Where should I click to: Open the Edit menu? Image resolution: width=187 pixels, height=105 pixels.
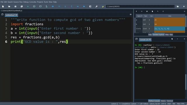coord(5,2)
